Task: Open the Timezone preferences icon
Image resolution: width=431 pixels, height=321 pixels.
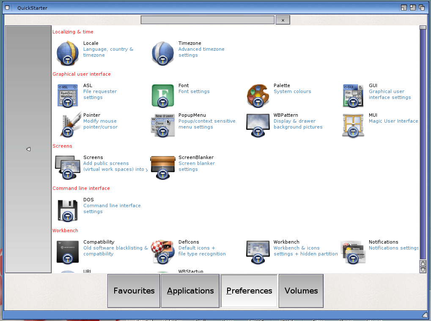Action: (x=163, y=52)
